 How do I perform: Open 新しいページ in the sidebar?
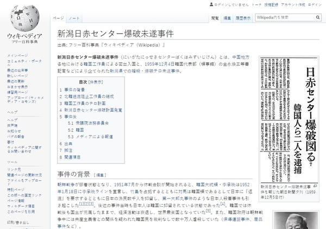tap(17, 75)
